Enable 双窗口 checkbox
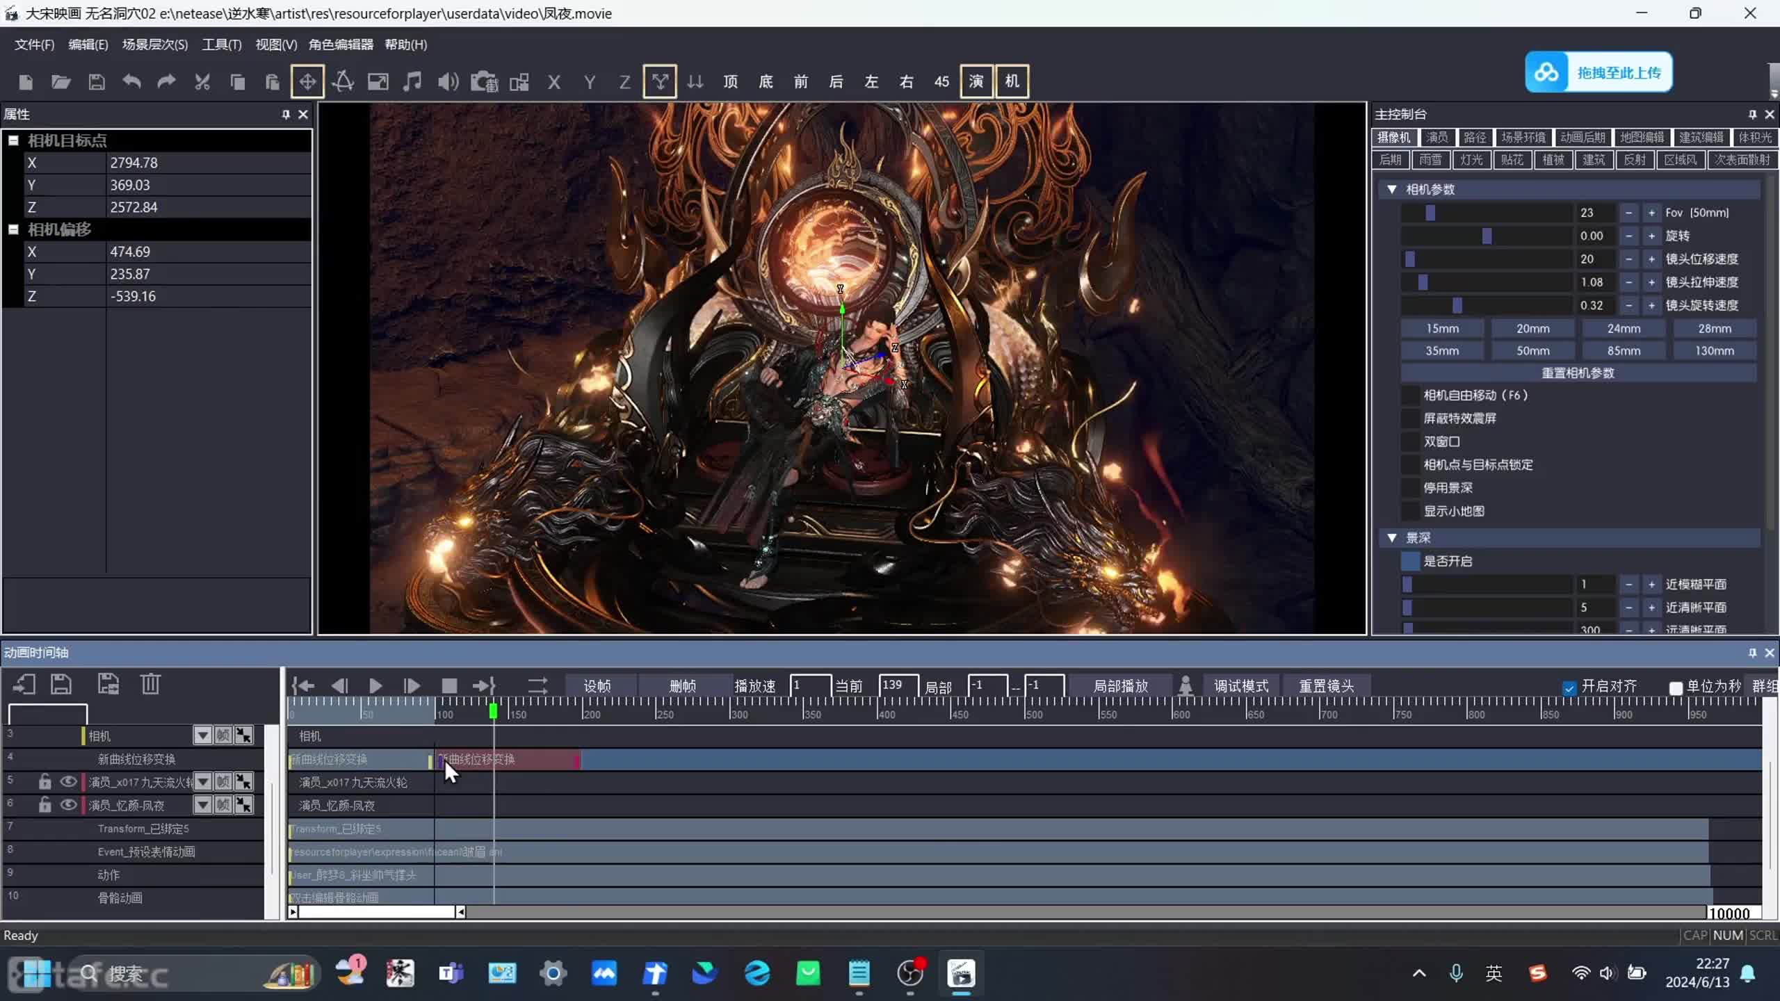Viewport: 1780px width, 1001px height. 1409,441
